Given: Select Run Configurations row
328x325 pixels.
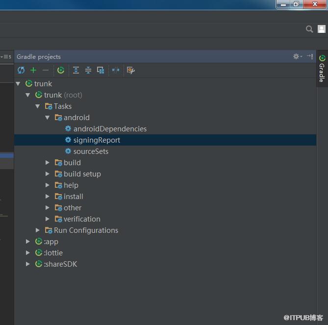Looking at the screenshot, I should coord(165,230).
